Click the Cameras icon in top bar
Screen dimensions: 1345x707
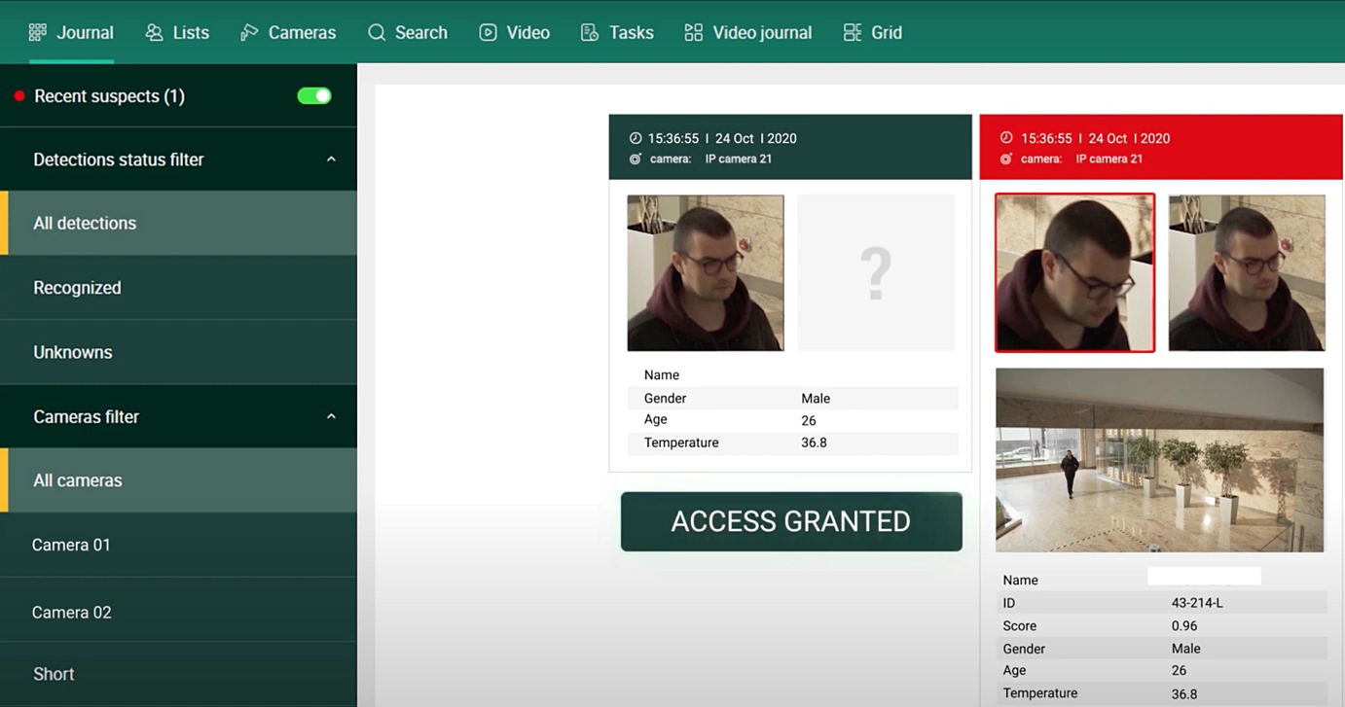(x=249, y=32)
